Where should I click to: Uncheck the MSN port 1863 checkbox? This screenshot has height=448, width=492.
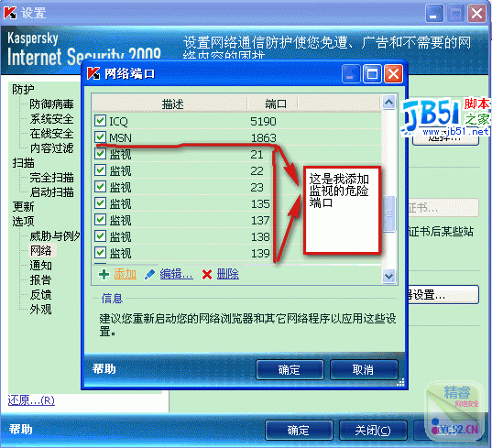pos(101,137)
